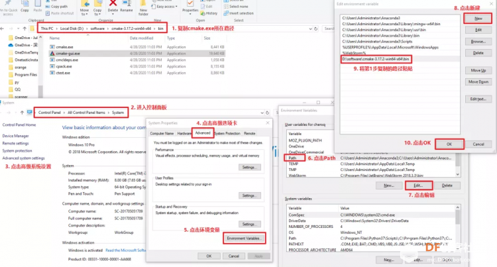The width and height of the screenshot is (497, 267).
Task: Select the D:\software\cmake bin path entry
Action: pyautogui.click(x=376, y=59)
